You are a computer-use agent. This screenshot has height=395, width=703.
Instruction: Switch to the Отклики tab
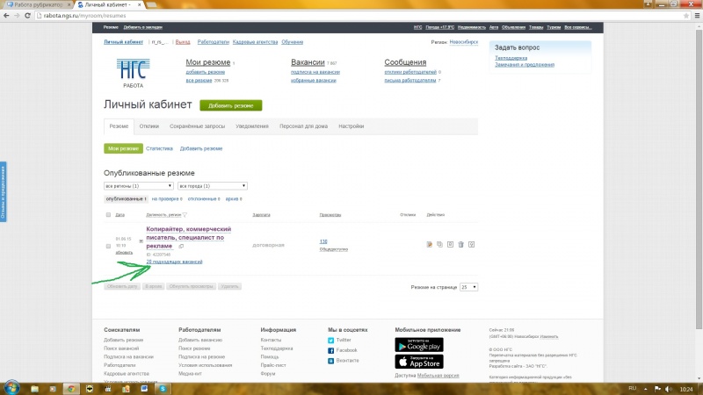click(x=149, y=126)
